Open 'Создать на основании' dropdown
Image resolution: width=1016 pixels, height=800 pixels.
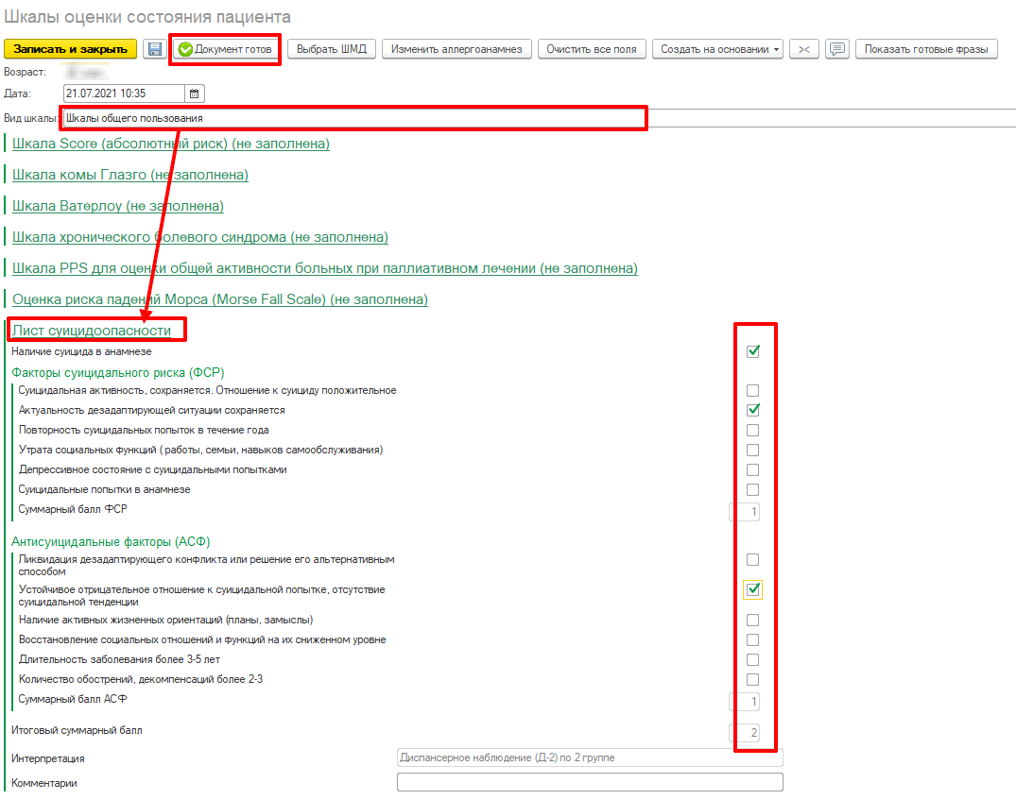pyautogui.click(x=717, y=49)
